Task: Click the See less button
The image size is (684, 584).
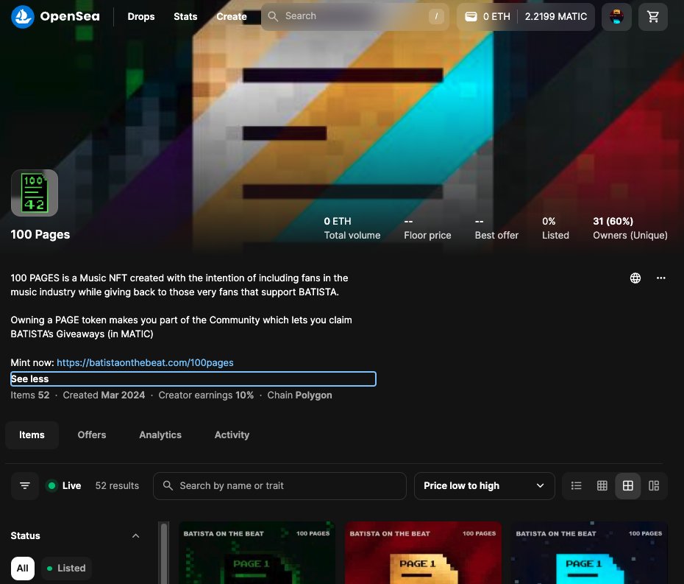Action: pyautogui.click(x=193, y=379)
